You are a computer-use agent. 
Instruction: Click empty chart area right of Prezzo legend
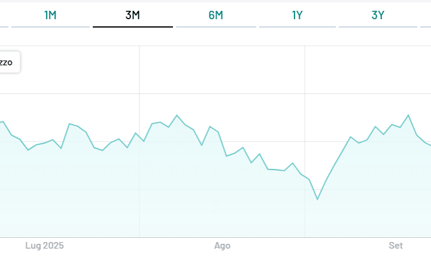(78, 66)
